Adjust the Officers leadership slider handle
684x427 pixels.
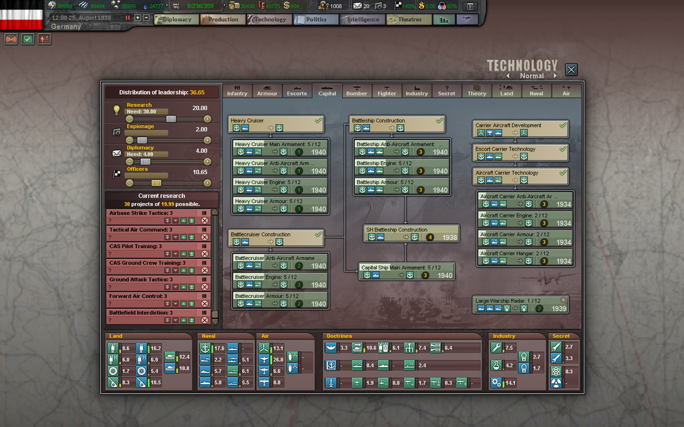coord(156,183)
